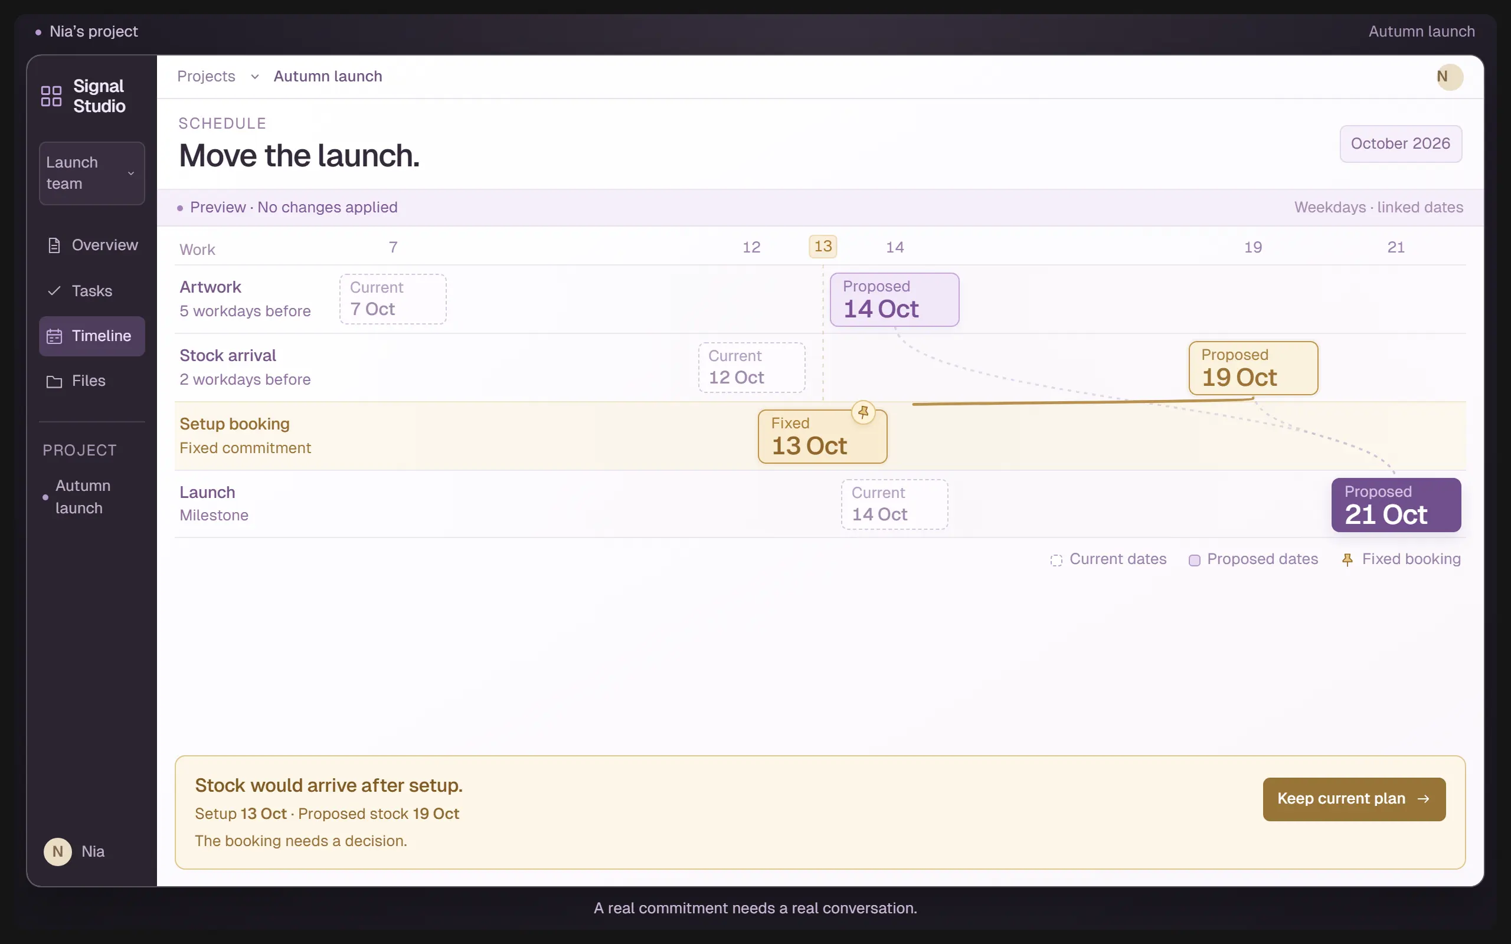The image size is (1511, 944).
Task: Select the Artwork Current 7 Oct card
Action: point(393,299)
